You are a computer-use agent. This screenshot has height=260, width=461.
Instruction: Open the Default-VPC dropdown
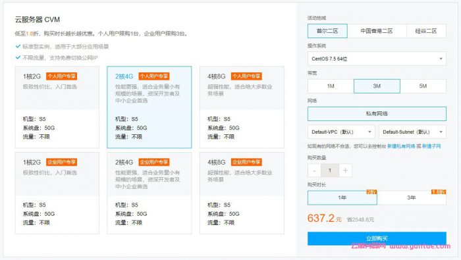click(x=341, y=132)
